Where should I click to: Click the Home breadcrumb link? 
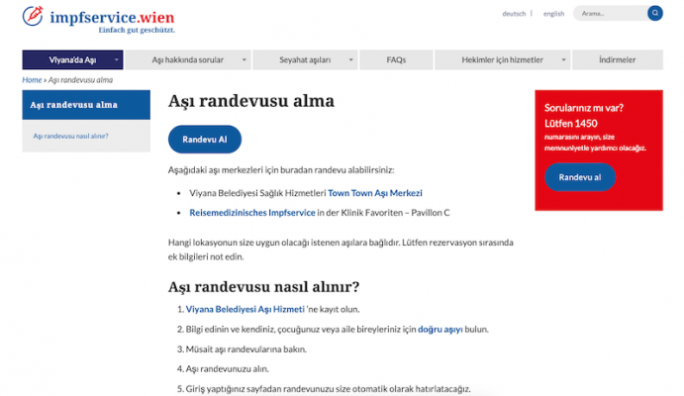tap(32, 79)
